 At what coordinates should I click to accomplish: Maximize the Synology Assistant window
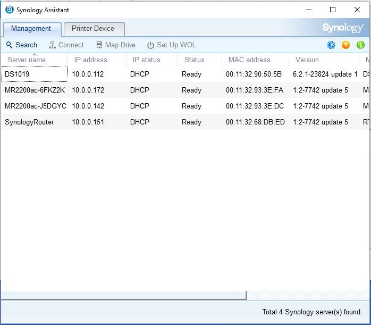333,10
